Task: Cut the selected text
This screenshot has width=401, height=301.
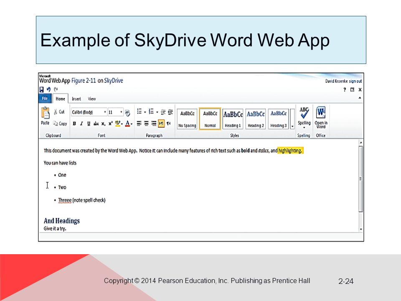Action: (59, 112)
